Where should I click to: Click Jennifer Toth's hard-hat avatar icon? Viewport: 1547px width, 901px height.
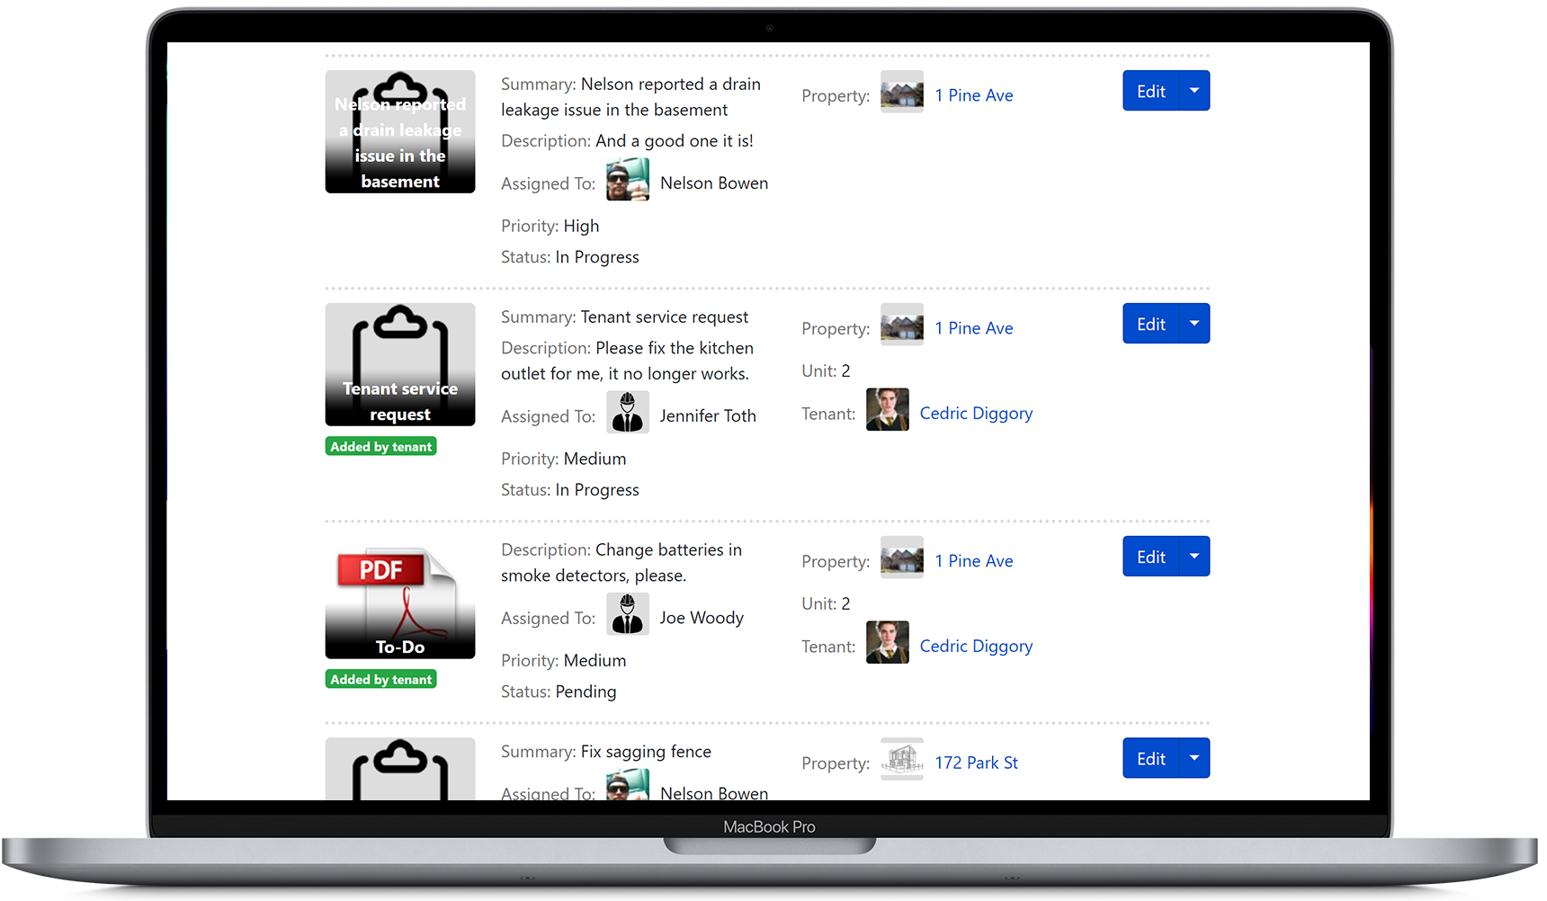(x=628, y=412)
